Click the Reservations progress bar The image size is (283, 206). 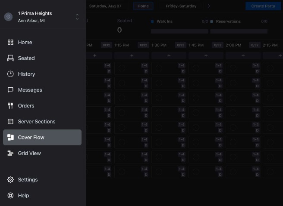tap(239, 31)
